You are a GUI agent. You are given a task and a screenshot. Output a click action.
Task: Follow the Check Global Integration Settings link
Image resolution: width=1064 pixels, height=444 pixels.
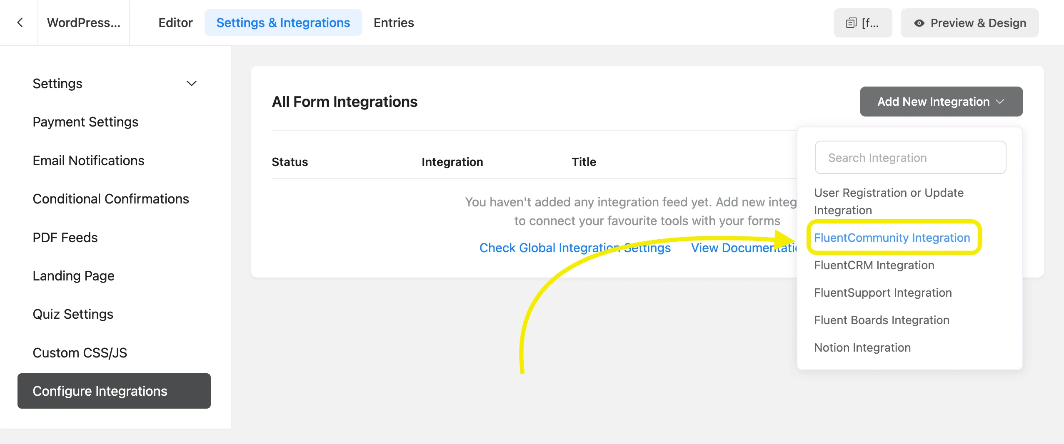click(x=575, y=248)
